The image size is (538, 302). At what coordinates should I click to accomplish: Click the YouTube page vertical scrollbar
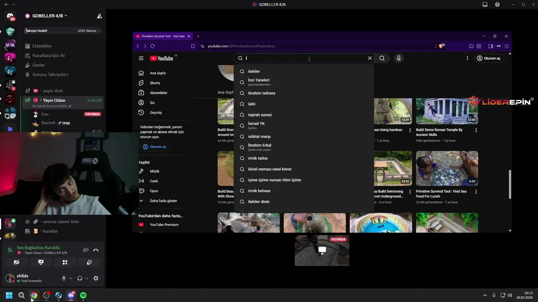510,185
